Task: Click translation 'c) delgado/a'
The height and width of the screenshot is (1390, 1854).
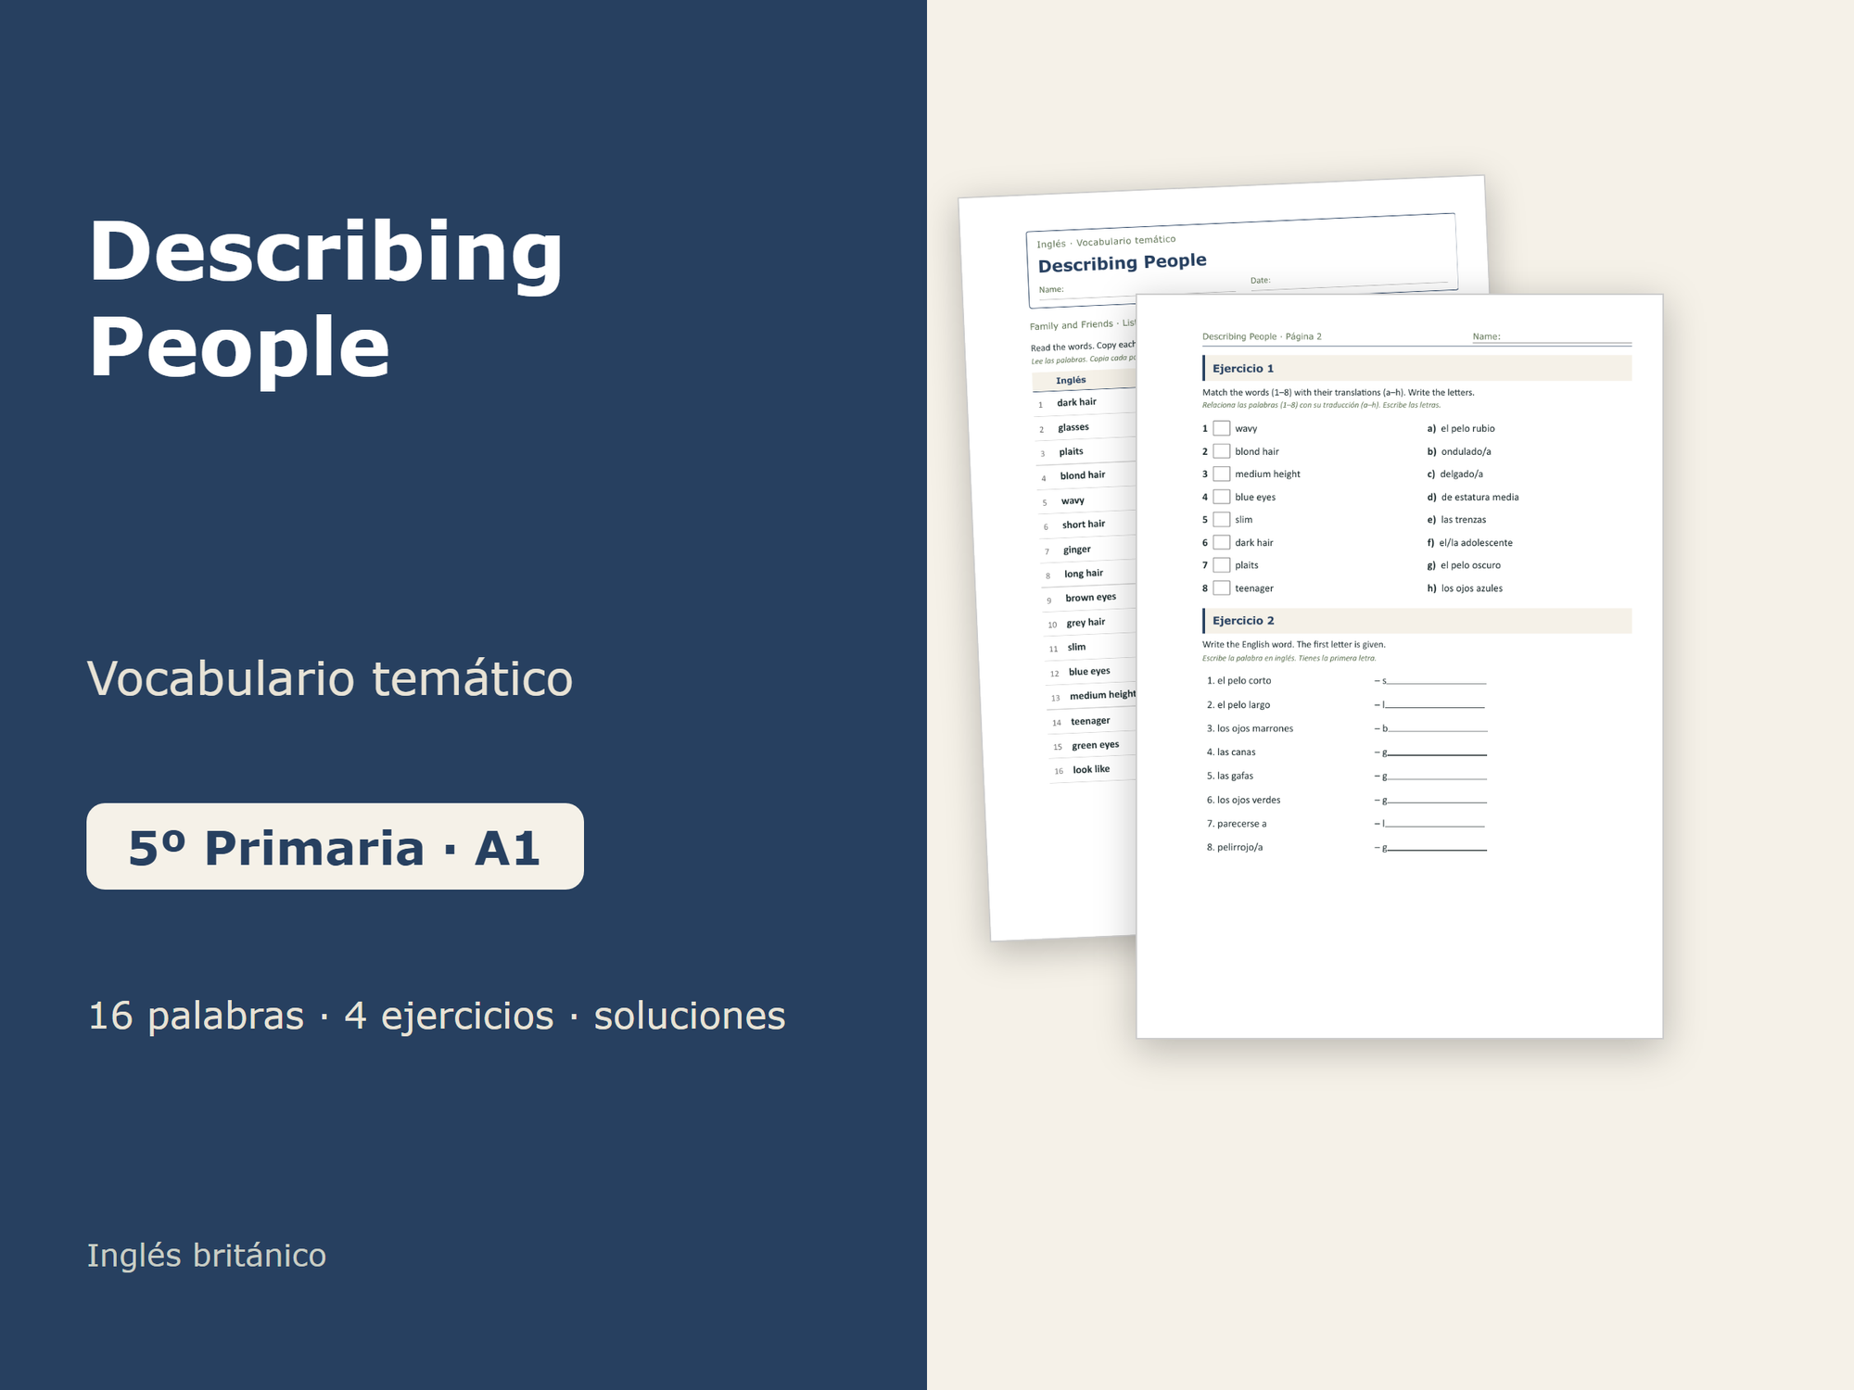Action: coord(1455,474)
